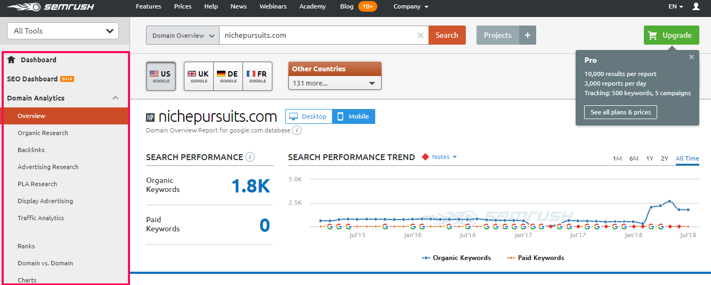
Task: Select the UK Google database
Action: 199,76
